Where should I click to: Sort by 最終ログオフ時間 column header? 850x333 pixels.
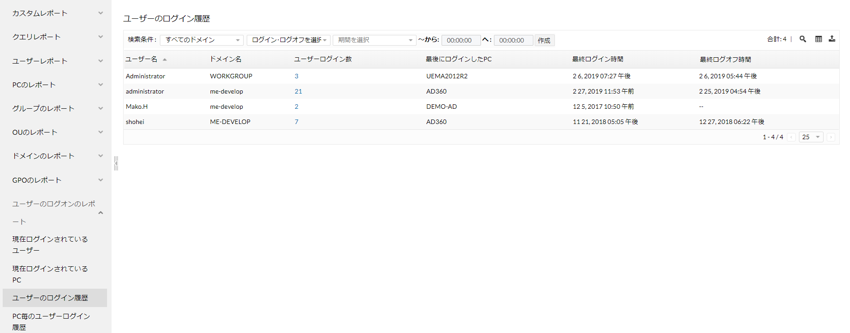click(726, 60)
